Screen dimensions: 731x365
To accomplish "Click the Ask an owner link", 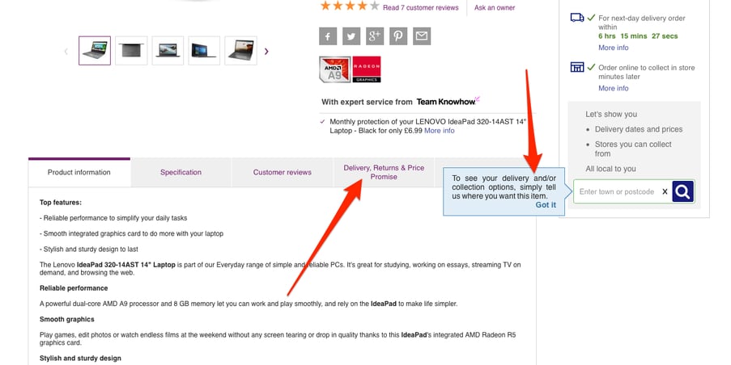I will 495,7.
